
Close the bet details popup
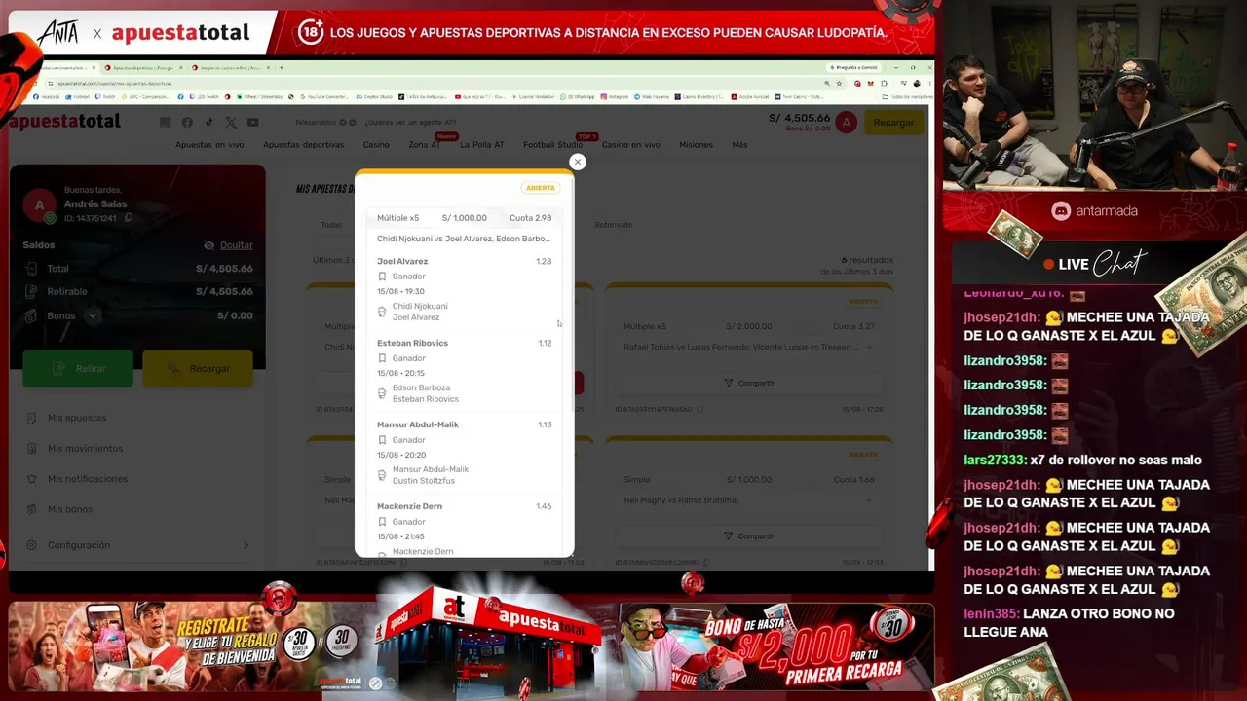(578, 162)
